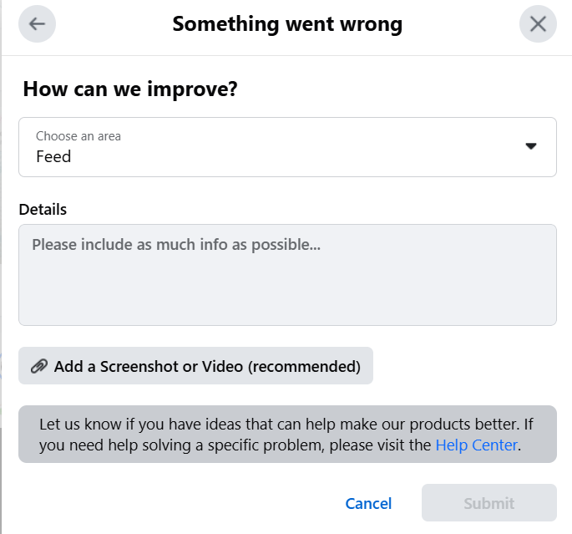Click the dropdown caret arrow
Viewport: 572px width, 534px height.
click(x=530, y=146)
